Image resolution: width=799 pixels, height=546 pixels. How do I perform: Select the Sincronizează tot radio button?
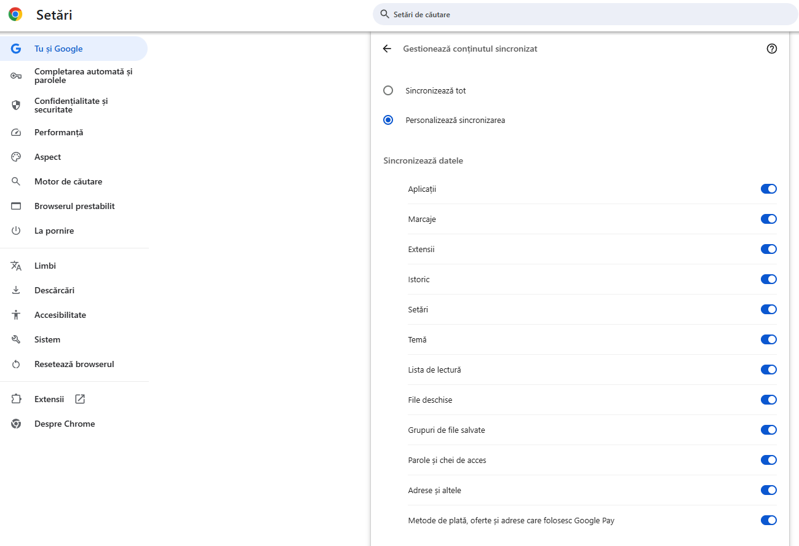pyautogui.click(x=388, y=90)
